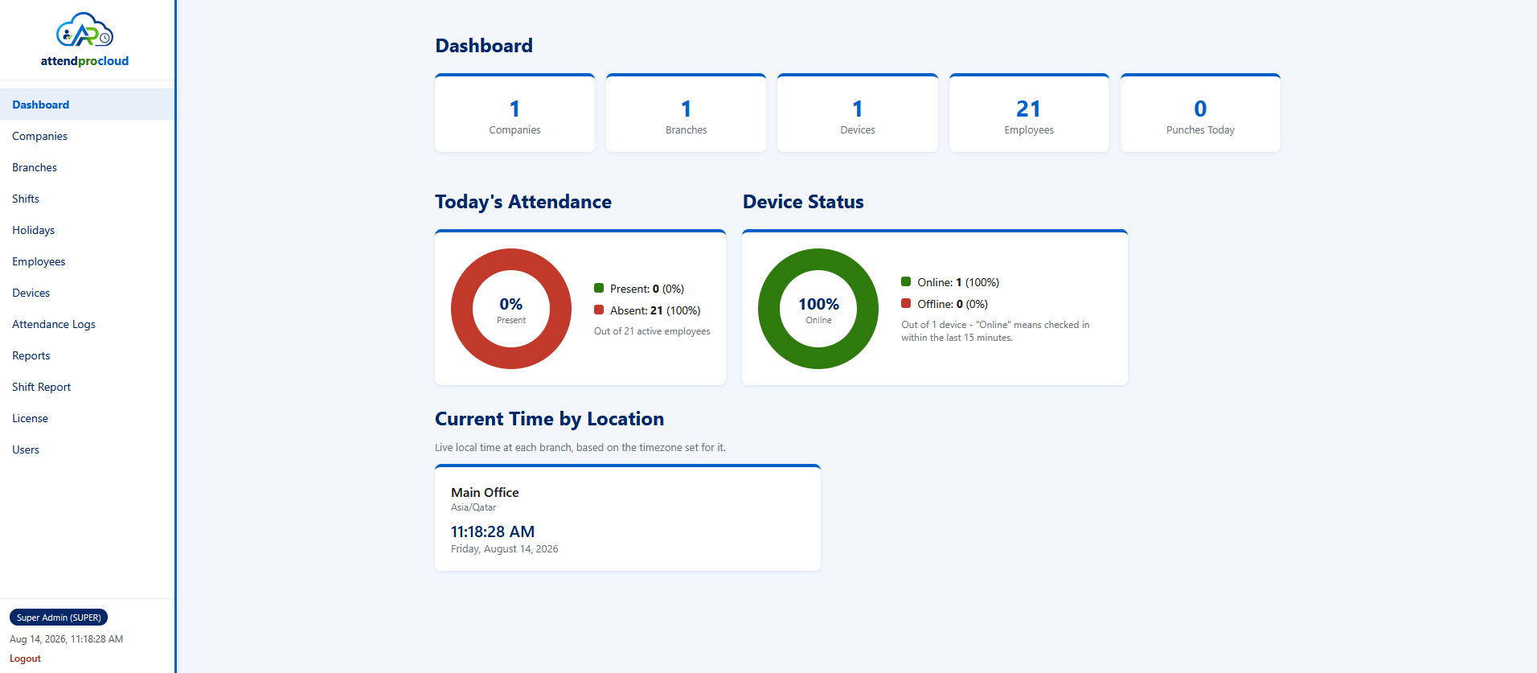The width and height of the screenshot is (1537, 673).
Task: Select Shifts in the sidebar
Action: pyautogui.click(x=87, y=199)
